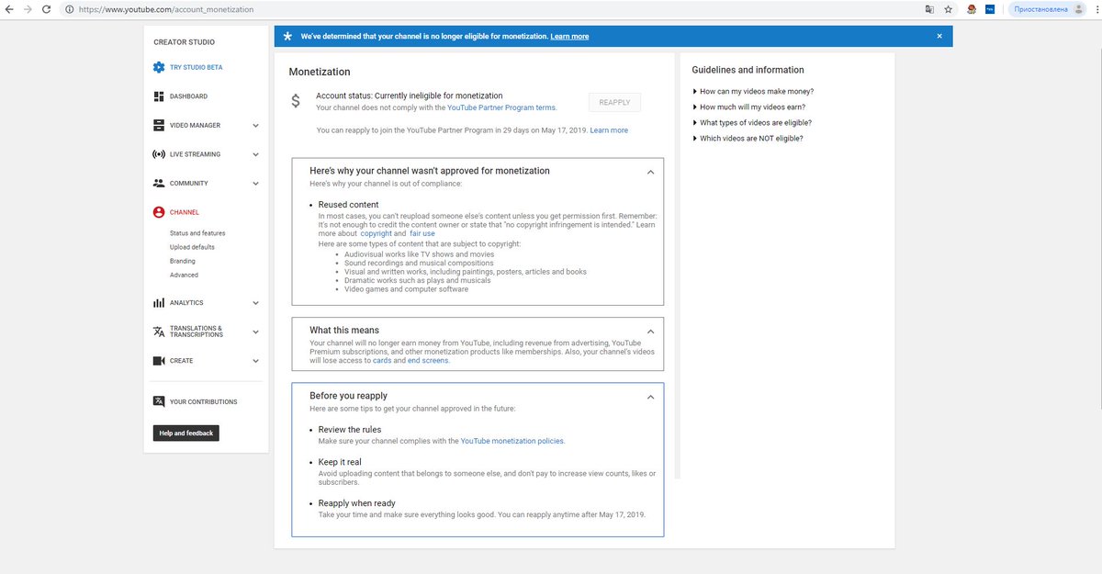Expand the Create submenu chevron
Image resolution: width=1102 pixels, height=574 pixels.
(x=255, y=361)
